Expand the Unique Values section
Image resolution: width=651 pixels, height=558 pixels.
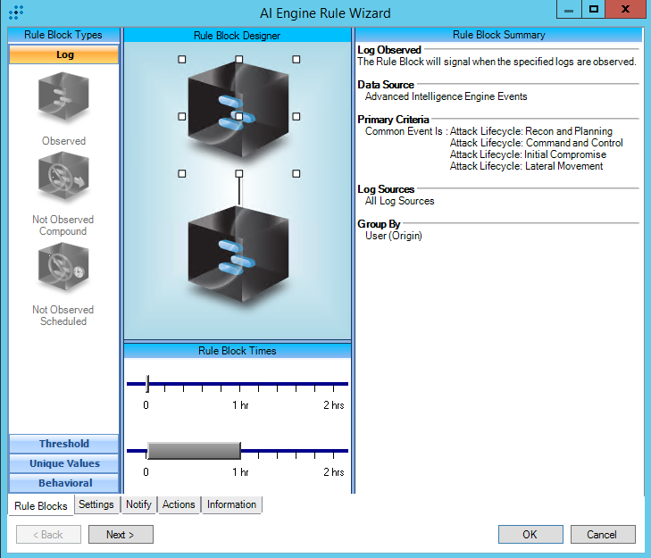pos(63,463)
